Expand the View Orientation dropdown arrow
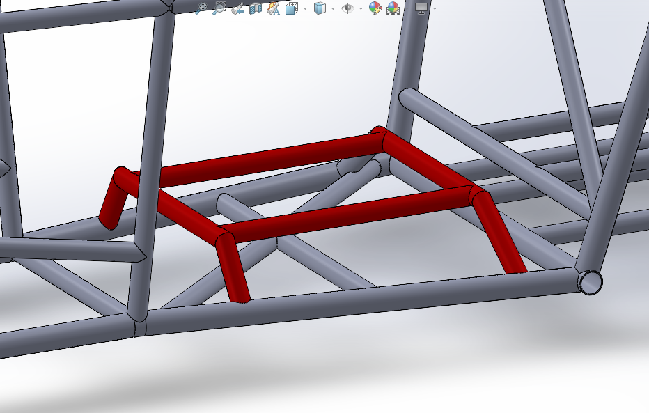This screenshot has height=413, width=649. [305, 9]
